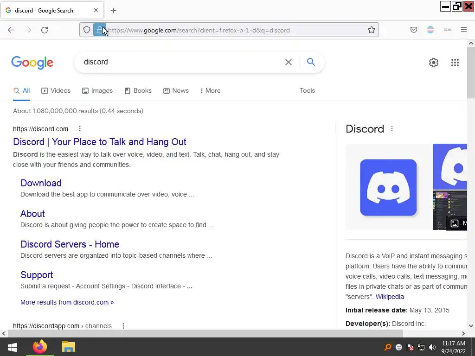This screenshot has height=356, width=475.
Task: Open Google quick settings gear
Action: point(434,63)
